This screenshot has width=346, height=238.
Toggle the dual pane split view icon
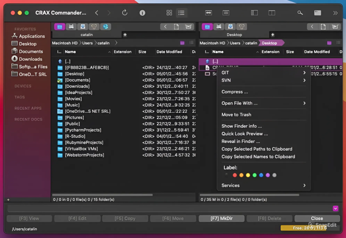coord(272,13)
